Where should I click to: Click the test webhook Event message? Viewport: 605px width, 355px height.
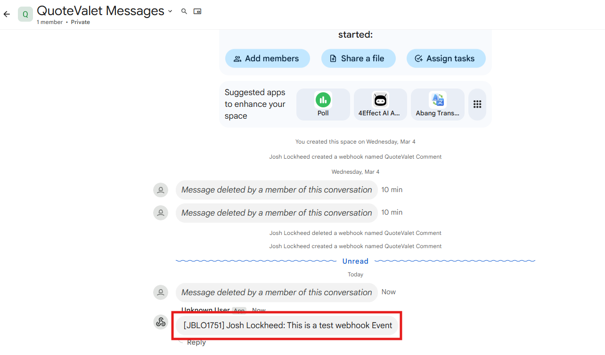[x=287, y=325]
